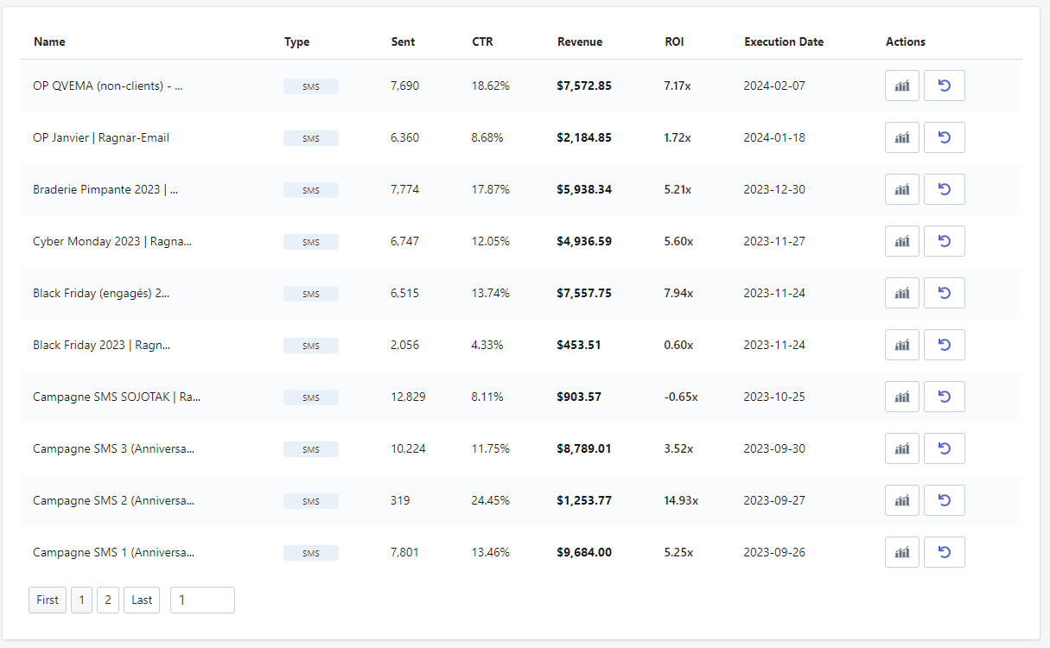Focus the page number input field
This screenshot has width=1050, height=648.
(202, 600)
